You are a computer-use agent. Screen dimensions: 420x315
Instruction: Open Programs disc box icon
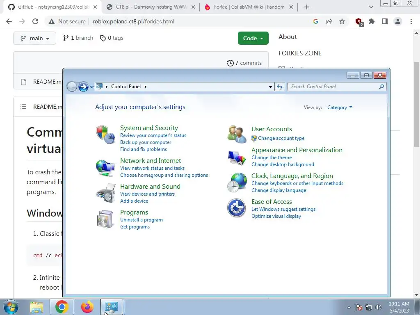[105, 219]
